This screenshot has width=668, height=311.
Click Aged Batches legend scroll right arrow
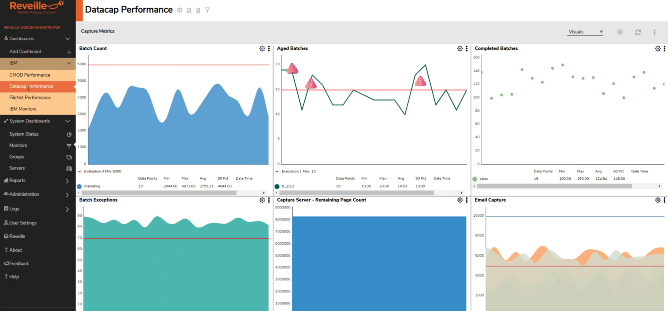point(462,193)
